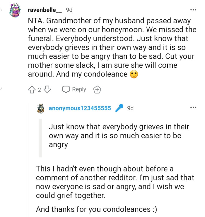Open the anonymous123455555 username link
Image resolution: width=205 pixels, height=217 pixels.
pos(80,108)
